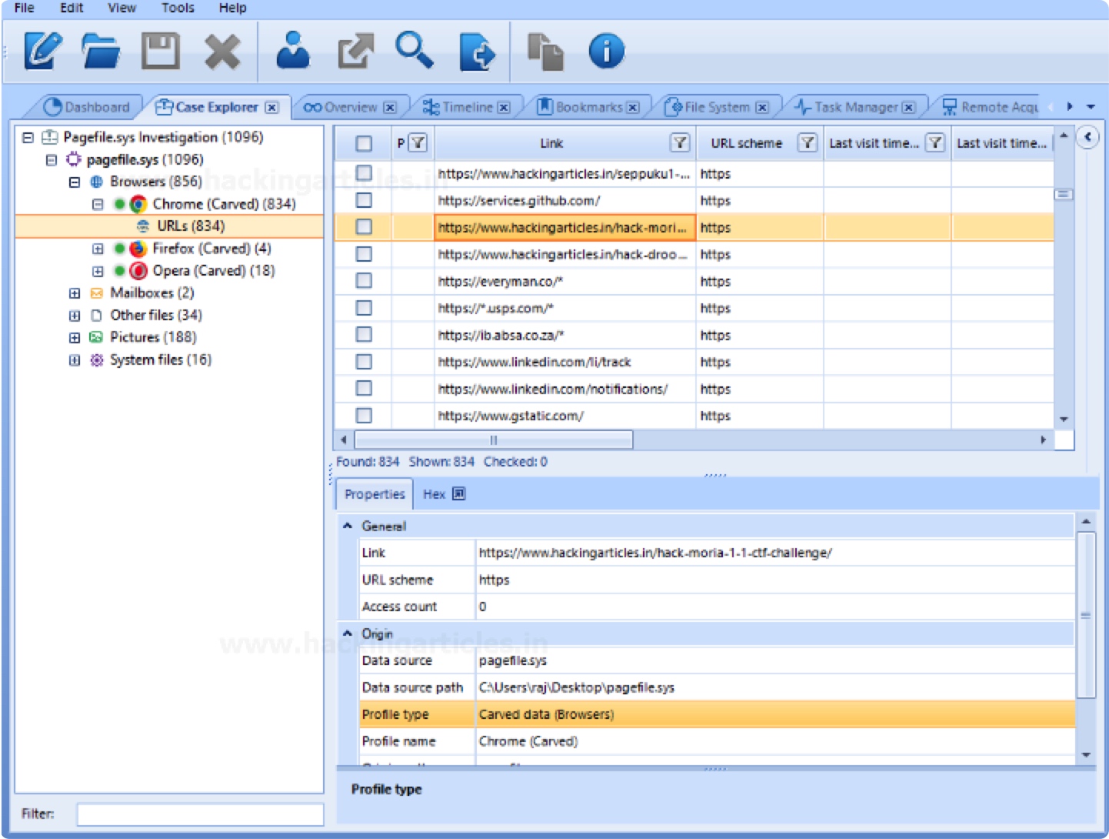1109x839 pixels.
Task: Check the hack-mori row checkbox
Action: 364,227
